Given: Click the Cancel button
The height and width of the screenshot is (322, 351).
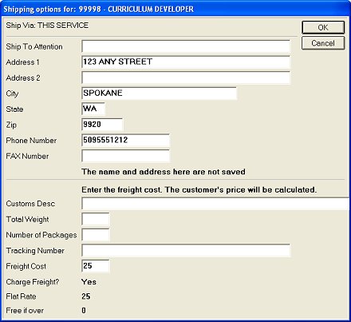Looking at the screenshot, I should (323, 43).
